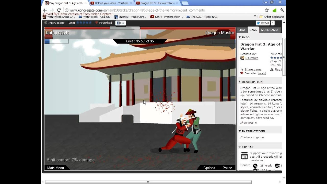Open the game's Main Menu
Screen dimensions: 327x184
point(55,168)
